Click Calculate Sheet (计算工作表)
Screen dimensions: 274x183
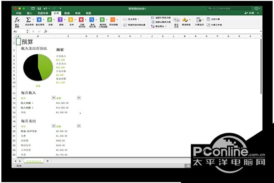(214, 25)
